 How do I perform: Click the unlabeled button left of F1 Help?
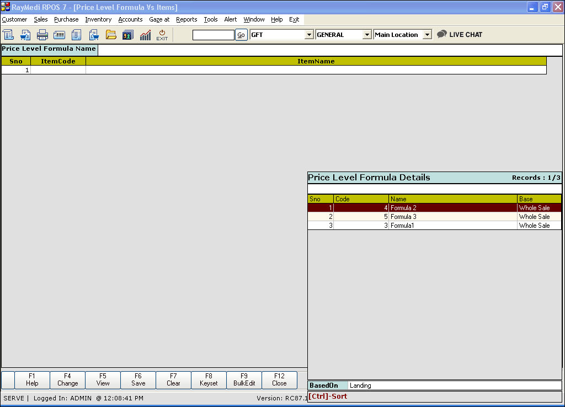(8, 380)
